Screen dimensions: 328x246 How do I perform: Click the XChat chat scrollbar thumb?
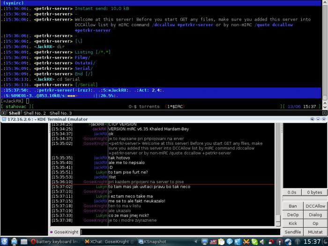(x=278, y=218)
